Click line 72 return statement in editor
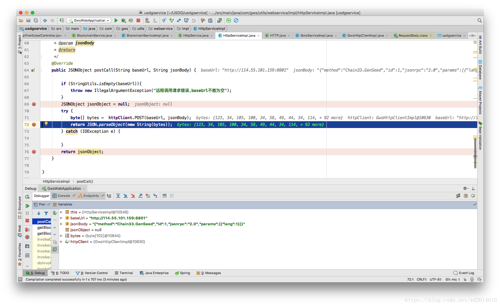The height and width of the screenshot is (306, 500). click(121, 124)
